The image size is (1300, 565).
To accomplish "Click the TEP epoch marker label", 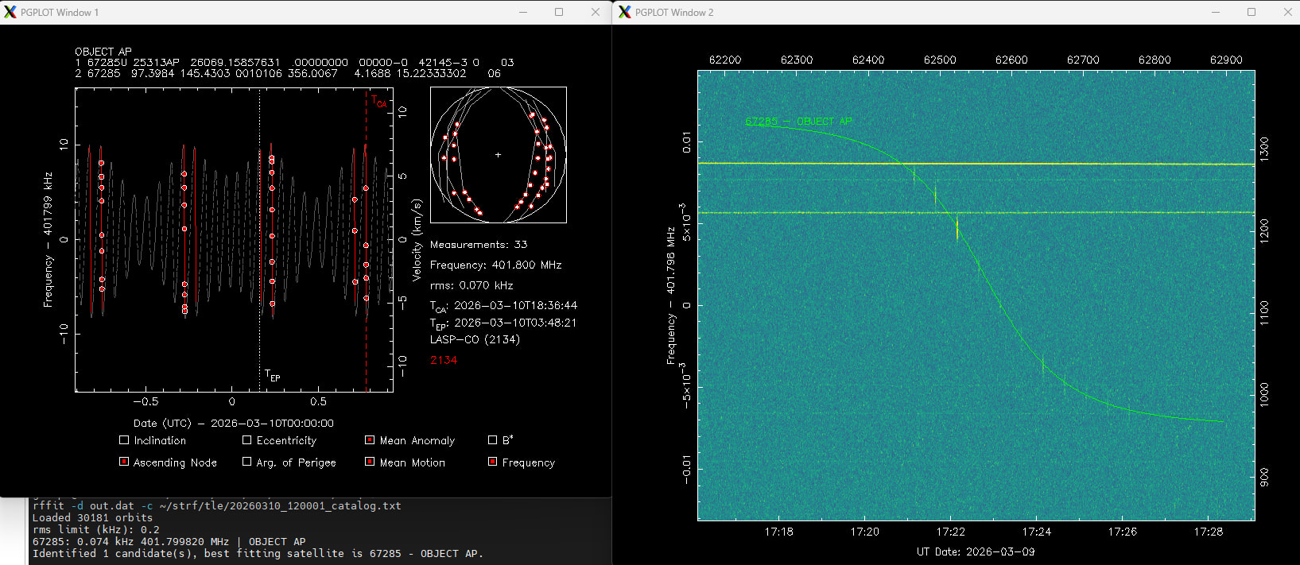I will (272, 375).
